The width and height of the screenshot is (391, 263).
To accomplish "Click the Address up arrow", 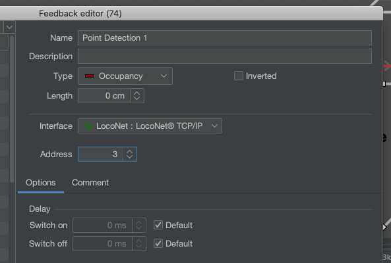I will pos(129,152).
